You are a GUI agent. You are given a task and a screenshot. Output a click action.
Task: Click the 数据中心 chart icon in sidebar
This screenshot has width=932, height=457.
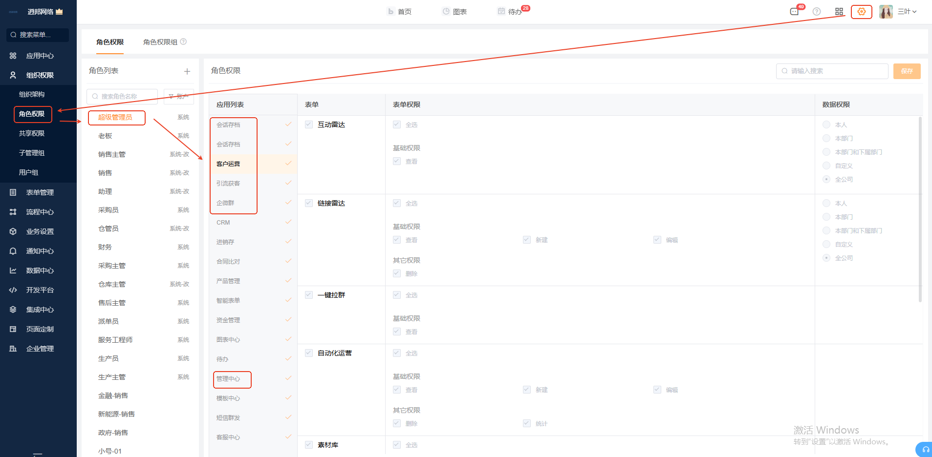click(x=13, y=270)
